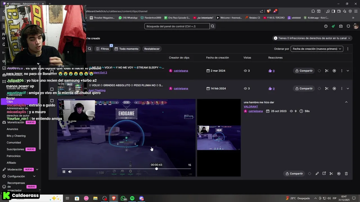Open Just Chatting category link
This screenshot has width=360, height=202.
click(97, 90)
